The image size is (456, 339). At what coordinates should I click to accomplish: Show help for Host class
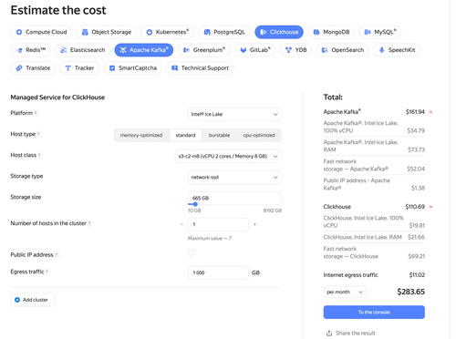pos(39,155)
